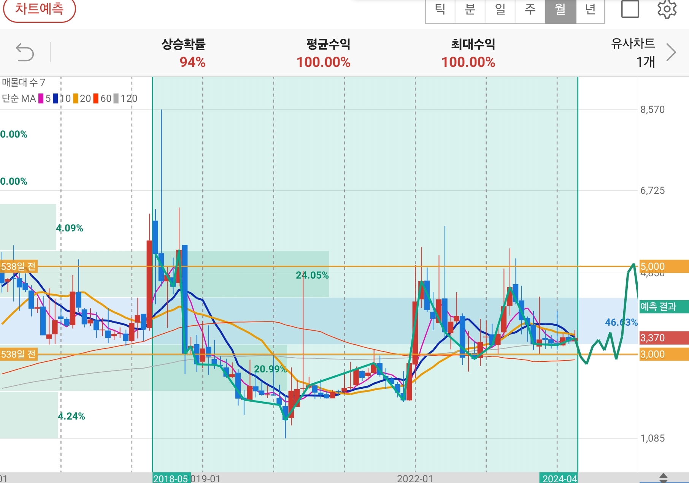
Task: Click the lower 538일 전 line tag
Action: click(19, 354)
